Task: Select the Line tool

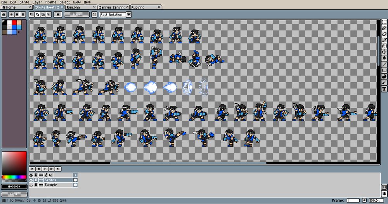Action: (384, 64)
